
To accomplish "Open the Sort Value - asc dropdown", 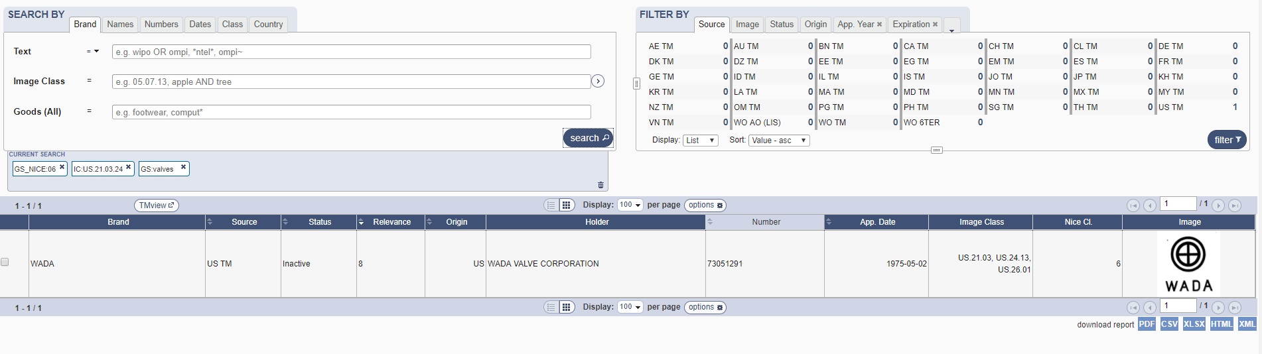I will coord(778,141).
